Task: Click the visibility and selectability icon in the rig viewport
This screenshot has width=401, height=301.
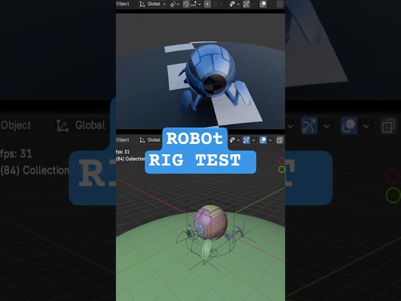Action: coord(232,140)
